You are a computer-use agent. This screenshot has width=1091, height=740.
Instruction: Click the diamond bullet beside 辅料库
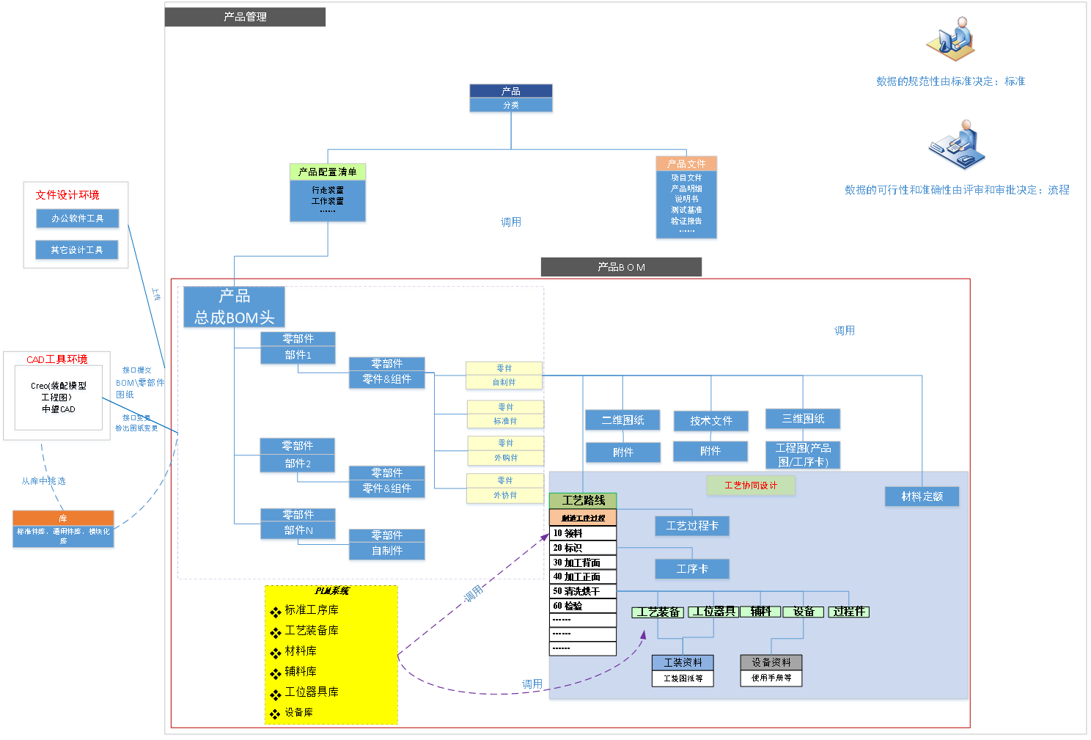click(x=275, y=673)
